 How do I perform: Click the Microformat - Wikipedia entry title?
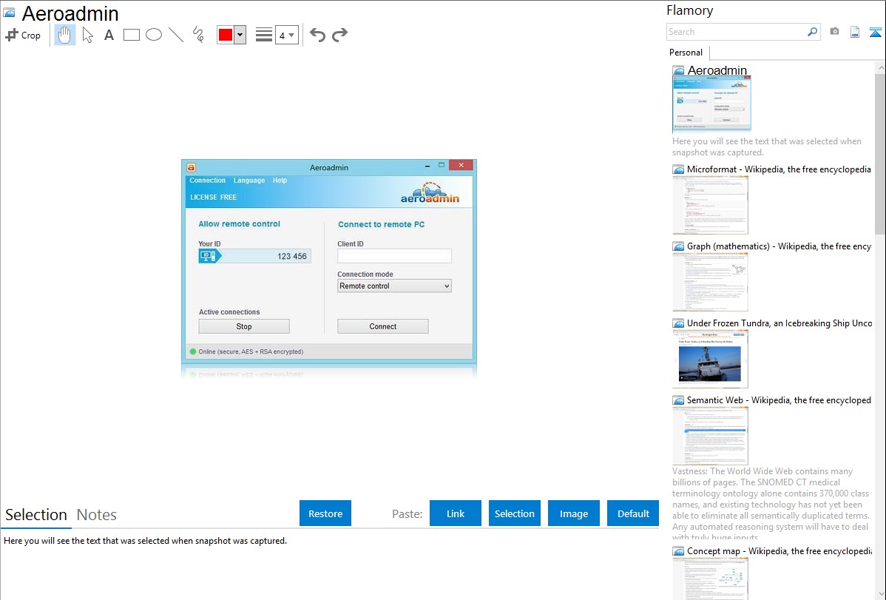click(779, 169)
